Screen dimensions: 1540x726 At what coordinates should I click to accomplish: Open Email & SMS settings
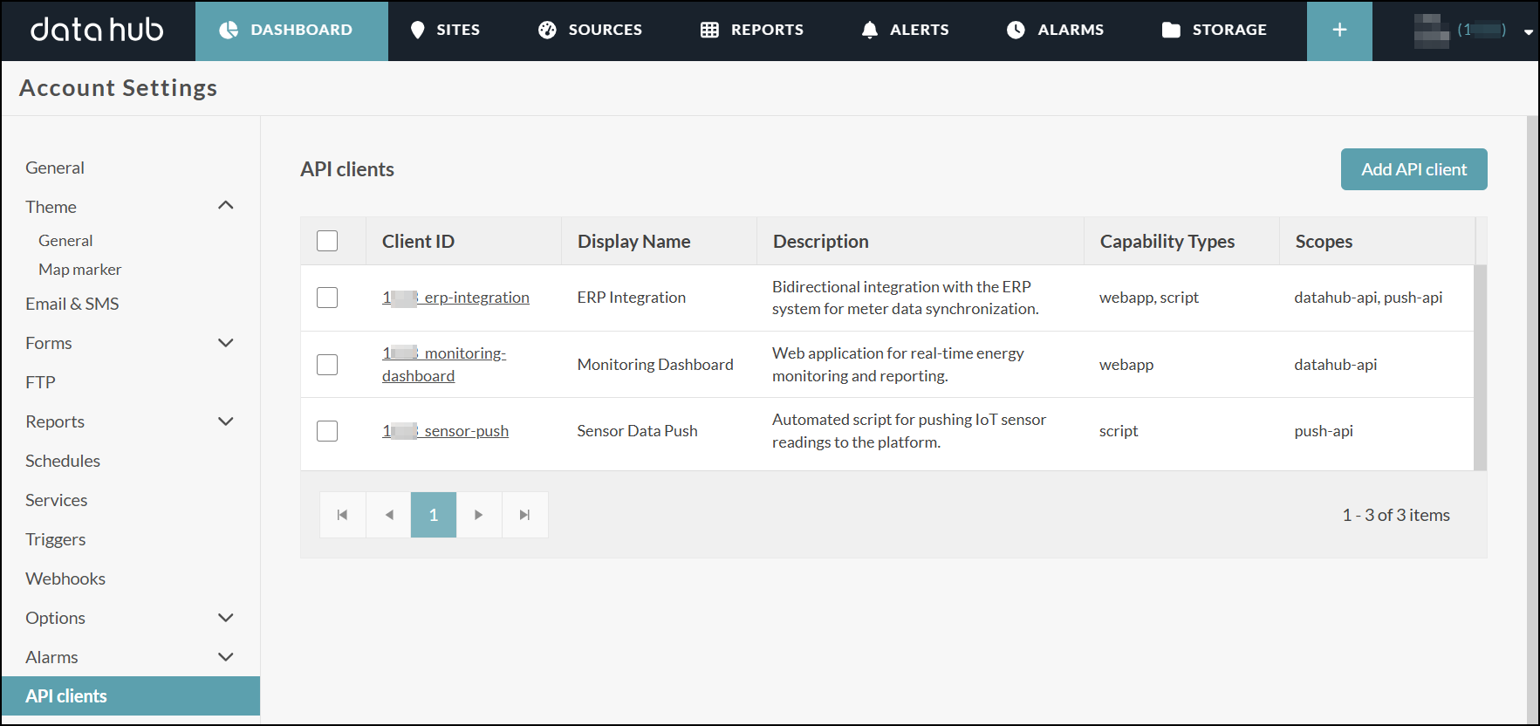pyautogui.click(x=72, y=304)
